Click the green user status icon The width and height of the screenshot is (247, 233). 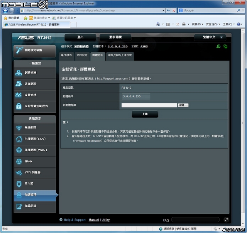pyautogui.click(x=218, y=46)
